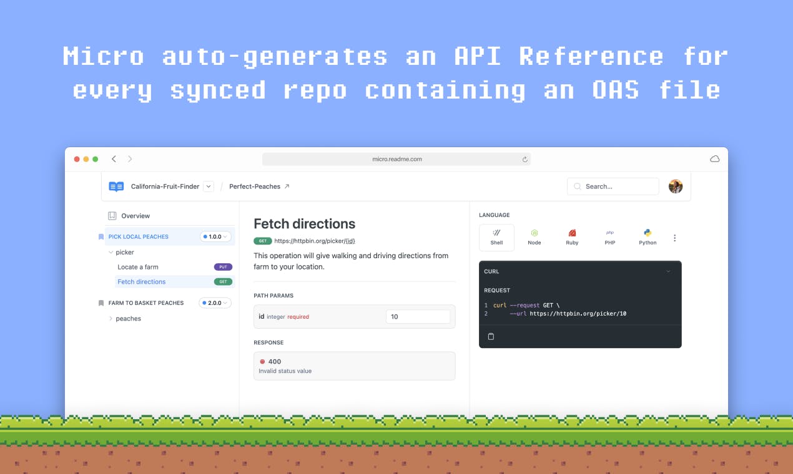
Task: Click the httpbin.org/picker/{id} URL
Action: (315, 241)
